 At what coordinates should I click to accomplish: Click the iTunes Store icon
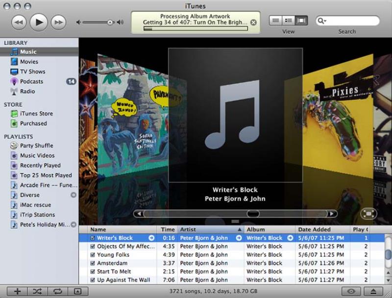click(x=14, y=114)
